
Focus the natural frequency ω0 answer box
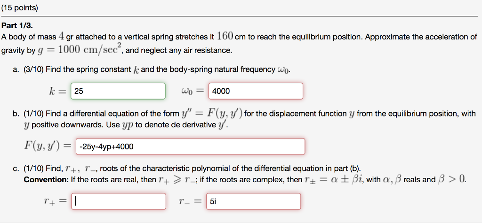(x=255, y=91)
